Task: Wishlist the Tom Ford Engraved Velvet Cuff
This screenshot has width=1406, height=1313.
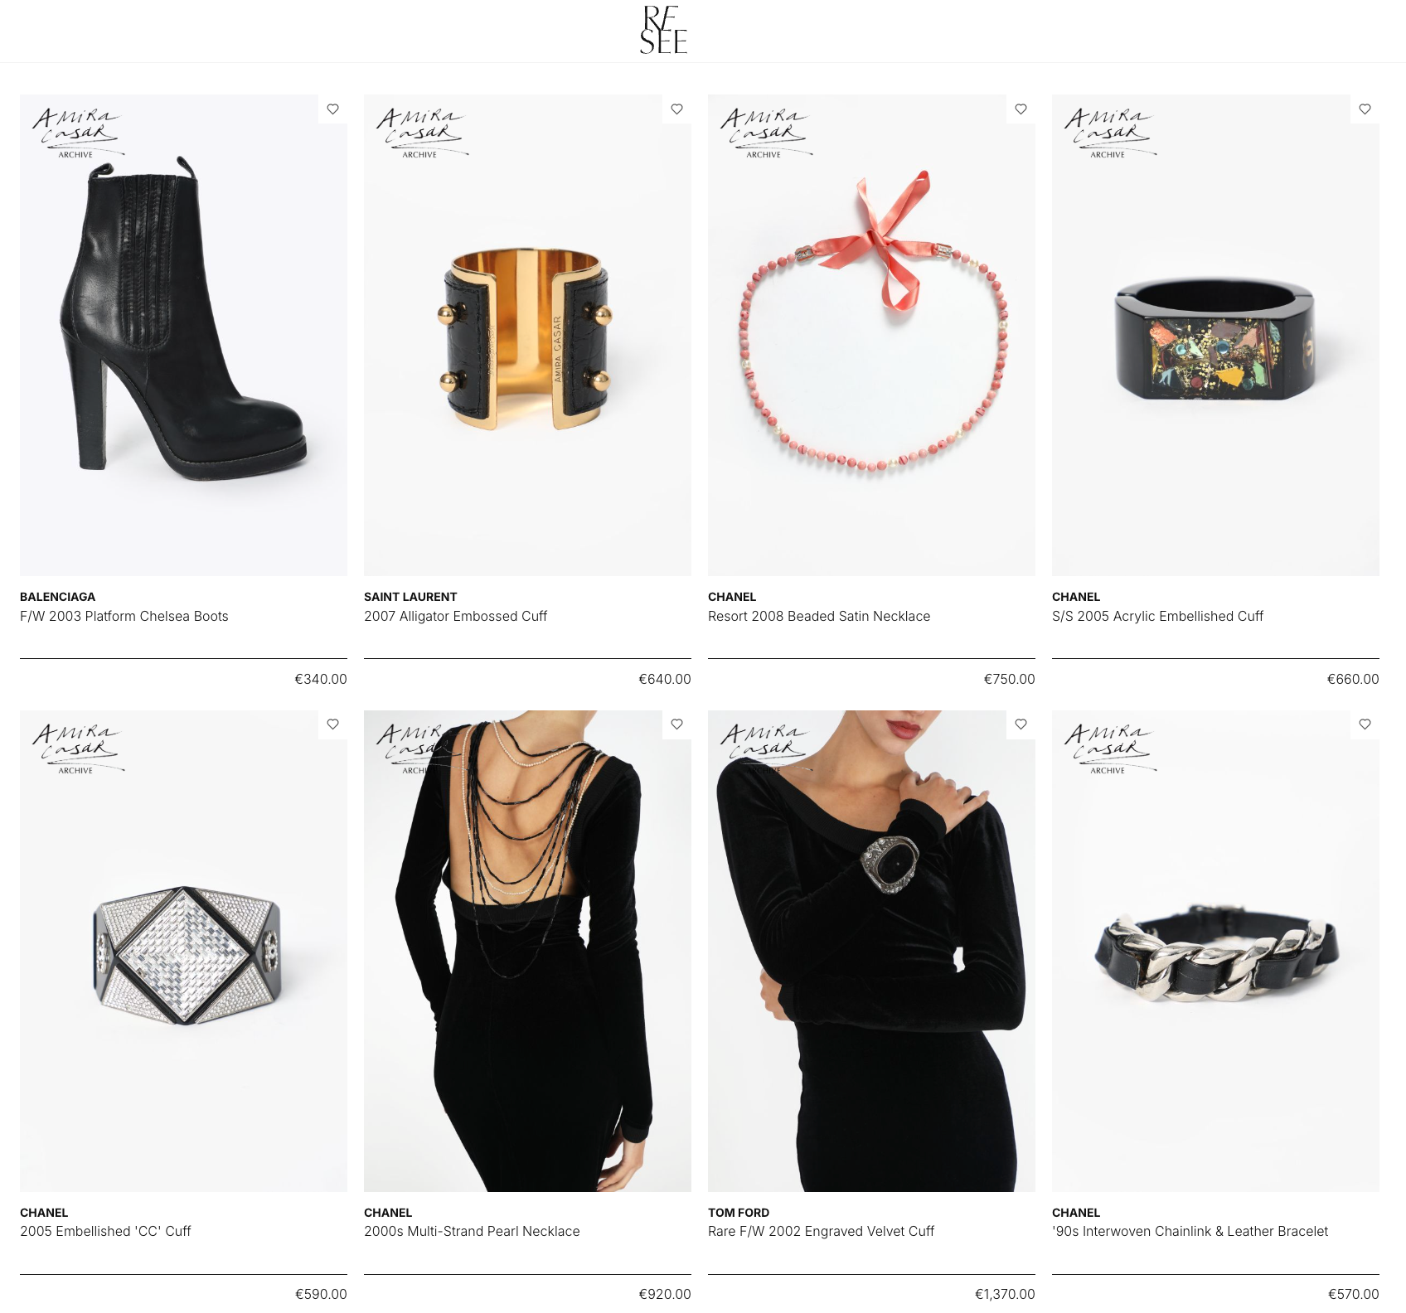Action: click(1021, 724)
